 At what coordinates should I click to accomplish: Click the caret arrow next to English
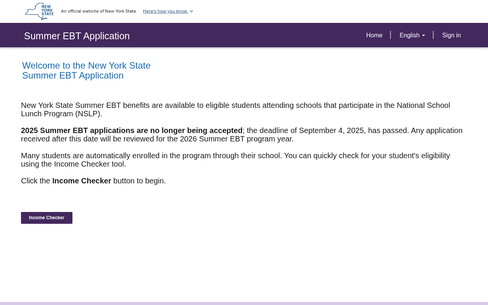tap(423, 35)
